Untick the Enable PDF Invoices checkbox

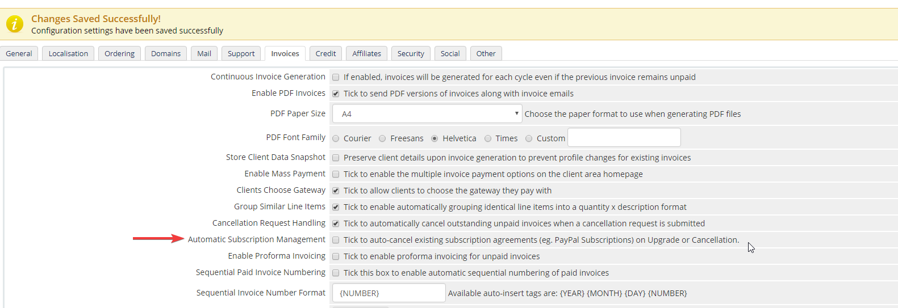click(336, 94)
